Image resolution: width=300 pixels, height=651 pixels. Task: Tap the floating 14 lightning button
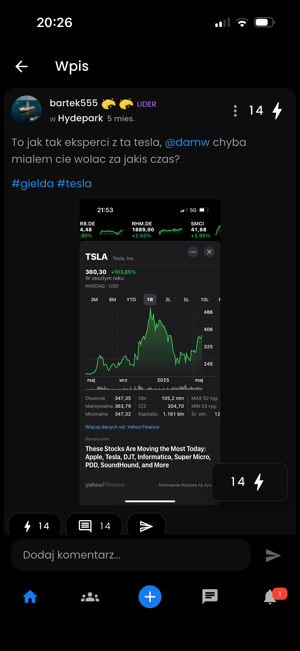point(249,482)
